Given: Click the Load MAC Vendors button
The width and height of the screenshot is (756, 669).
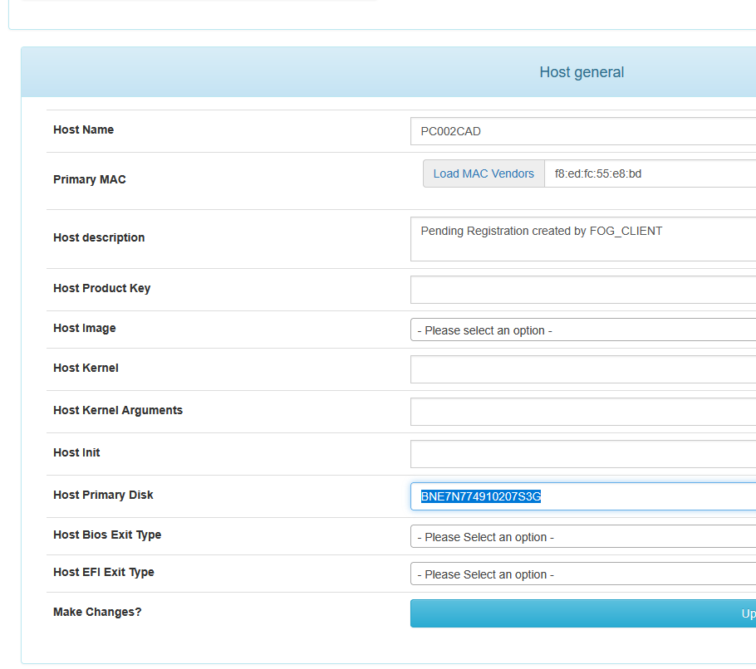Looking at the screenshot, I should pos(484,173).
